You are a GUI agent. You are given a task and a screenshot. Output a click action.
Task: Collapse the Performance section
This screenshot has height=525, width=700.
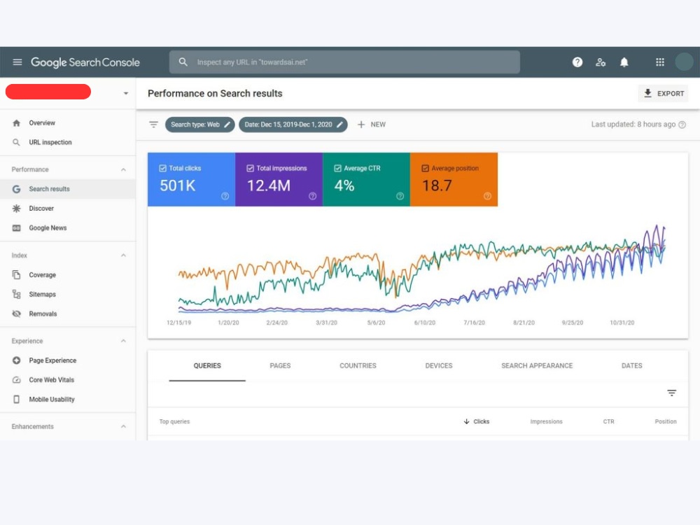point(123,169)
